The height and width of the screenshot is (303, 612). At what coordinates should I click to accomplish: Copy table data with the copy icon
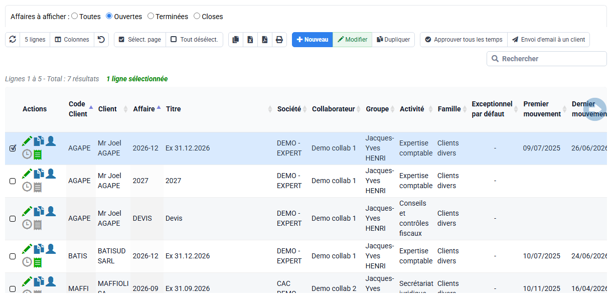236,40
